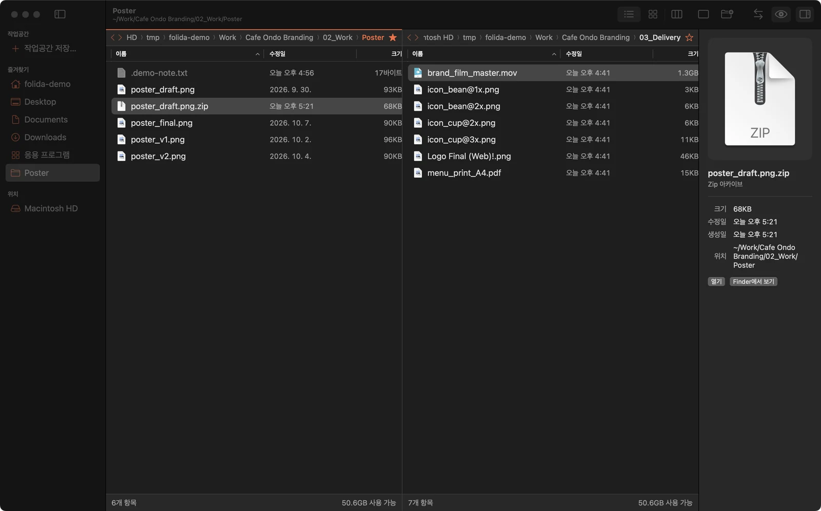This screenshot has height=511, width=821.
Task: Click the ZIP preview thumbnail
Action: coord(760,99)
